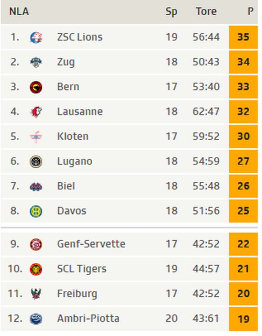
Task: Click the Freiburg dragon logo
Action: click(x=36, y=294)
